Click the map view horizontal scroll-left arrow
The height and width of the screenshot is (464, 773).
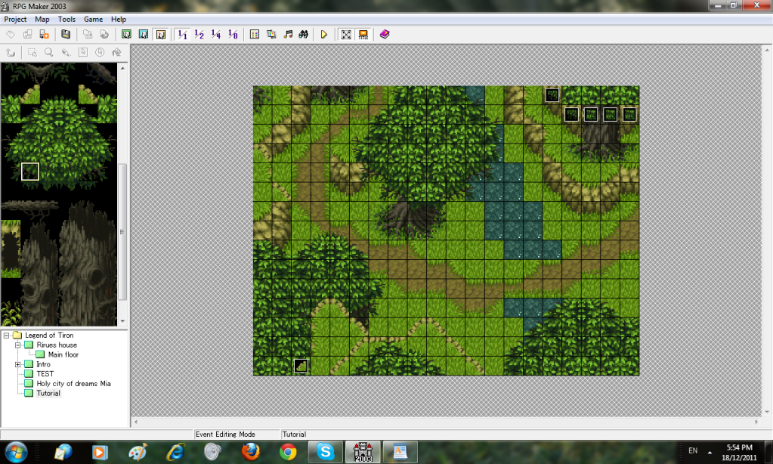coord(136,422)
